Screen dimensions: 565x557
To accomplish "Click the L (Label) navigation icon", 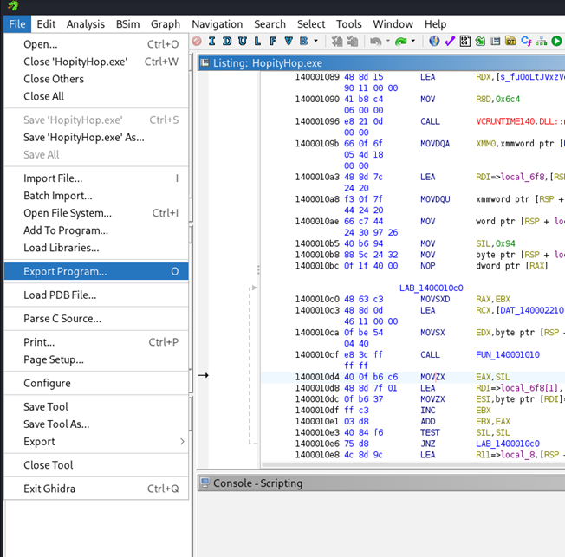I will [257, 41].
